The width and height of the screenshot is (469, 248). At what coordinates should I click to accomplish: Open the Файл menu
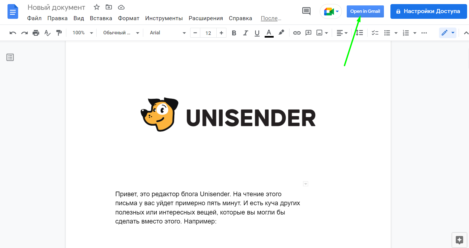(x=34, y=18)
